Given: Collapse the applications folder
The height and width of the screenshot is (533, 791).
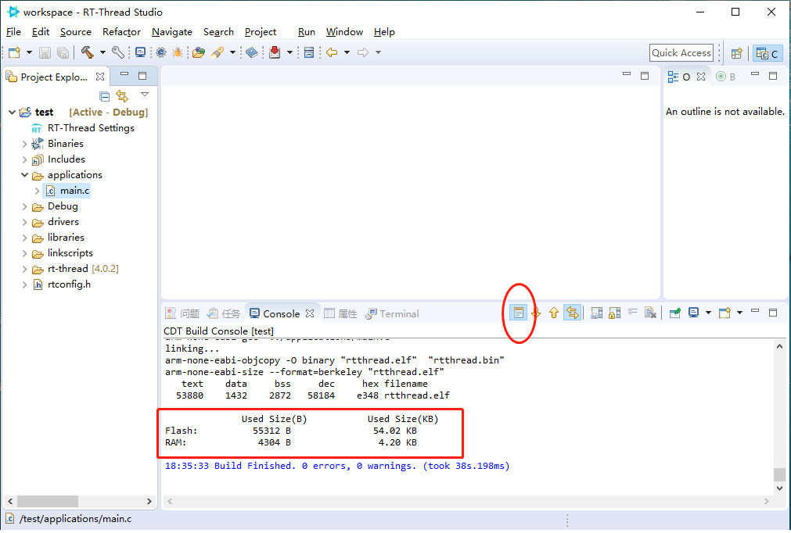Looking at the screenshot, I should (x=24, y=175).
